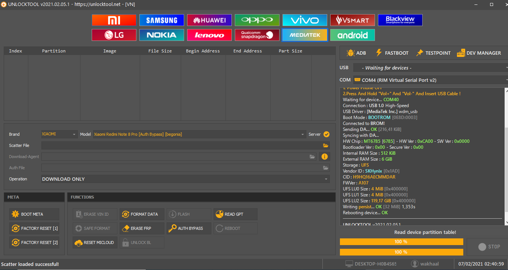Click the Image column header
The image size is (508, 270).
tap(110, 51)
